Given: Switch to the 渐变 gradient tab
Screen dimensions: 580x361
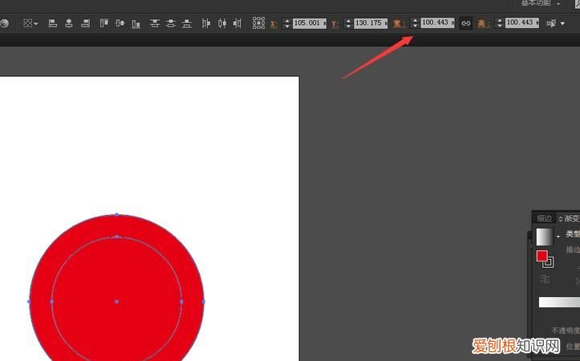Looking at the screenshot, I should 571,218.
